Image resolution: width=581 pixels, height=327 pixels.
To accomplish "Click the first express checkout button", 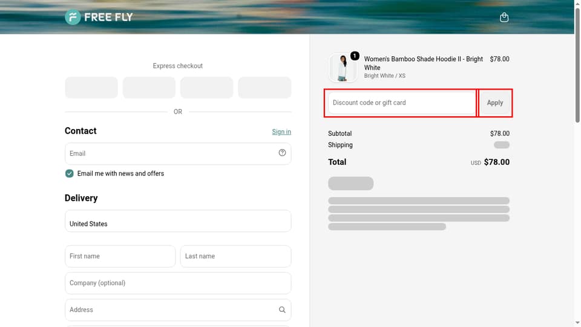I will point(91,87).
